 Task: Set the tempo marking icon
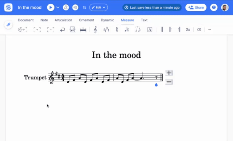click(127, 30)
